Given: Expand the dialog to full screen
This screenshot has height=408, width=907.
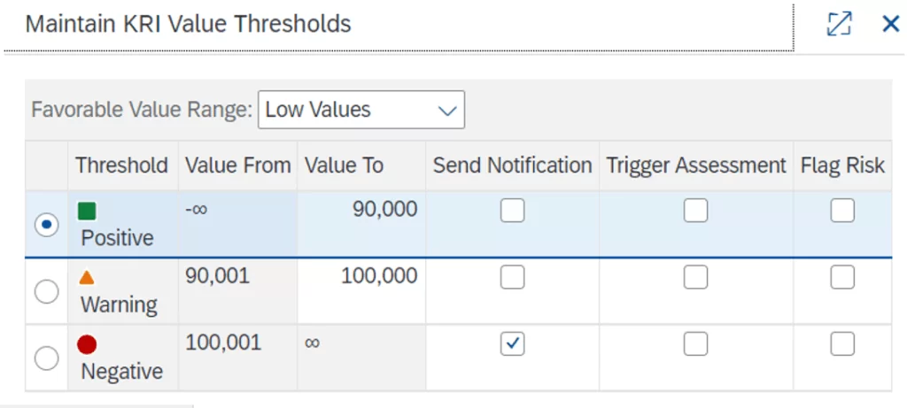Looking at the screenshot, I should pos(839,24).
